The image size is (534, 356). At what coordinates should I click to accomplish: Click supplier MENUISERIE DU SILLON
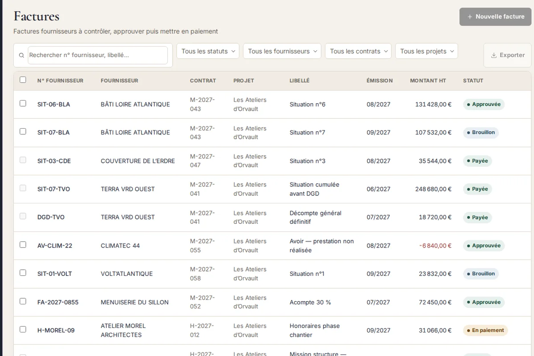[x=135, y=302]
